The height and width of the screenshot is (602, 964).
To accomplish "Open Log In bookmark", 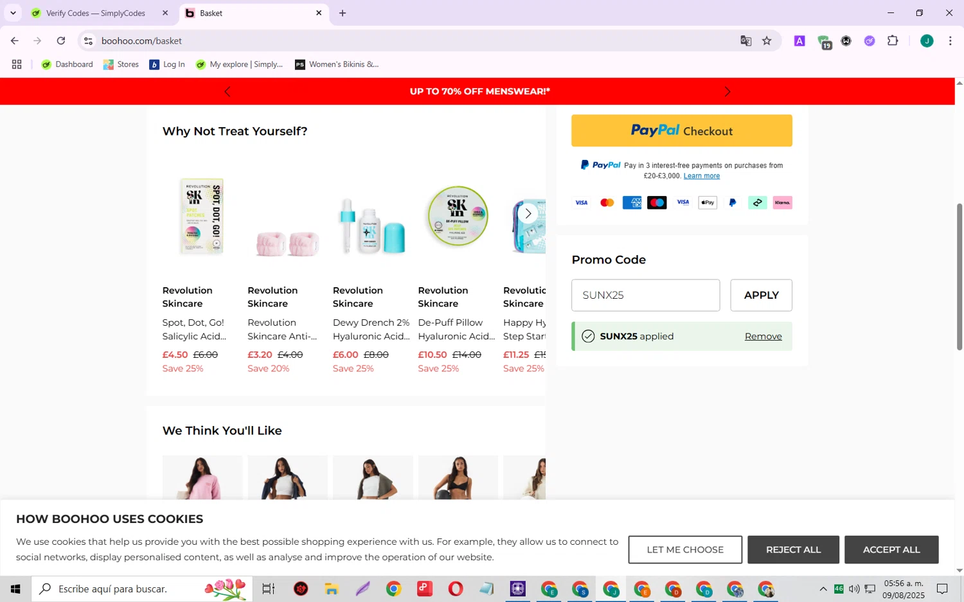I will [167, 64].
